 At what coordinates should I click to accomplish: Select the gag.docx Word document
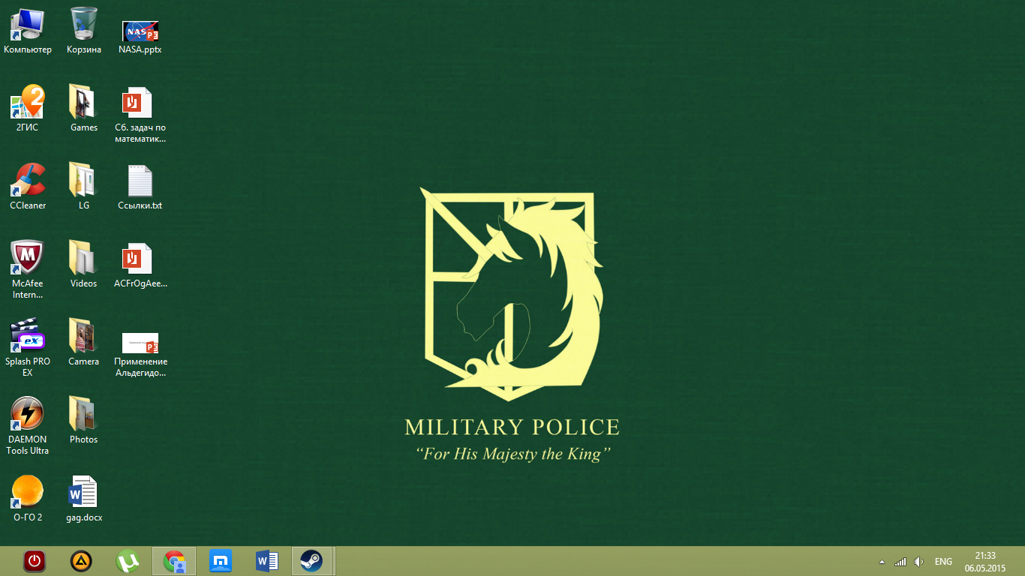pyautogui.click(x=84, y=499)
